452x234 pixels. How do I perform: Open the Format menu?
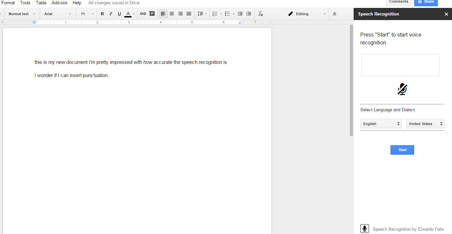pos(8,3)
